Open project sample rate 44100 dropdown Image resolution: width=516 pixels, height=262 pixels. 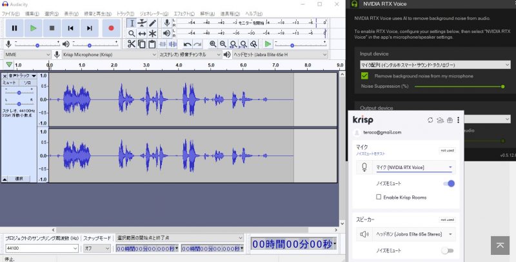coord(42,248)
